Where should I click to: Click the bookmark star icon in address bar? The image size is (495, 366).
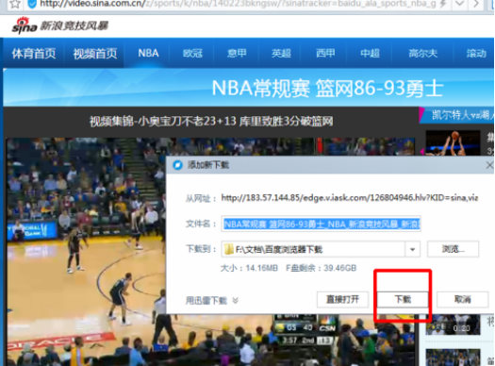(x=15, y=4)
